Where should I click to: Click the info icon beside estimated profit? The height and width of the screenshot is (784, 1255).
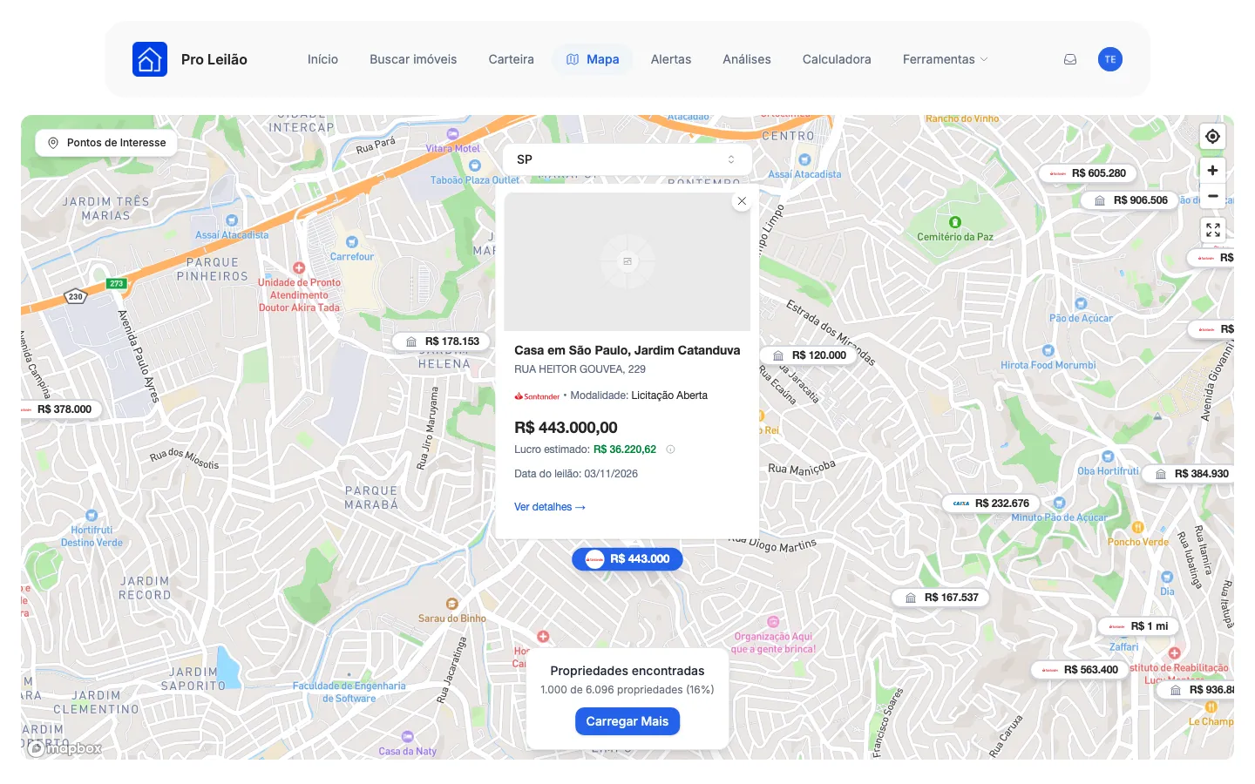tap(670, 449)
